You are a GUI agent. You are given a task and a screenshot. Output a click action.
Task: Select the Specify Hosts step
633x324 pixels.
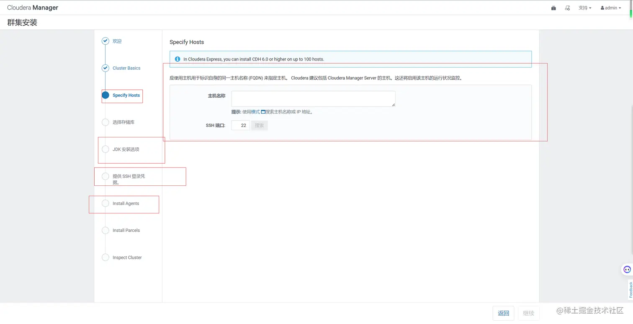click(x=126, y=95)
